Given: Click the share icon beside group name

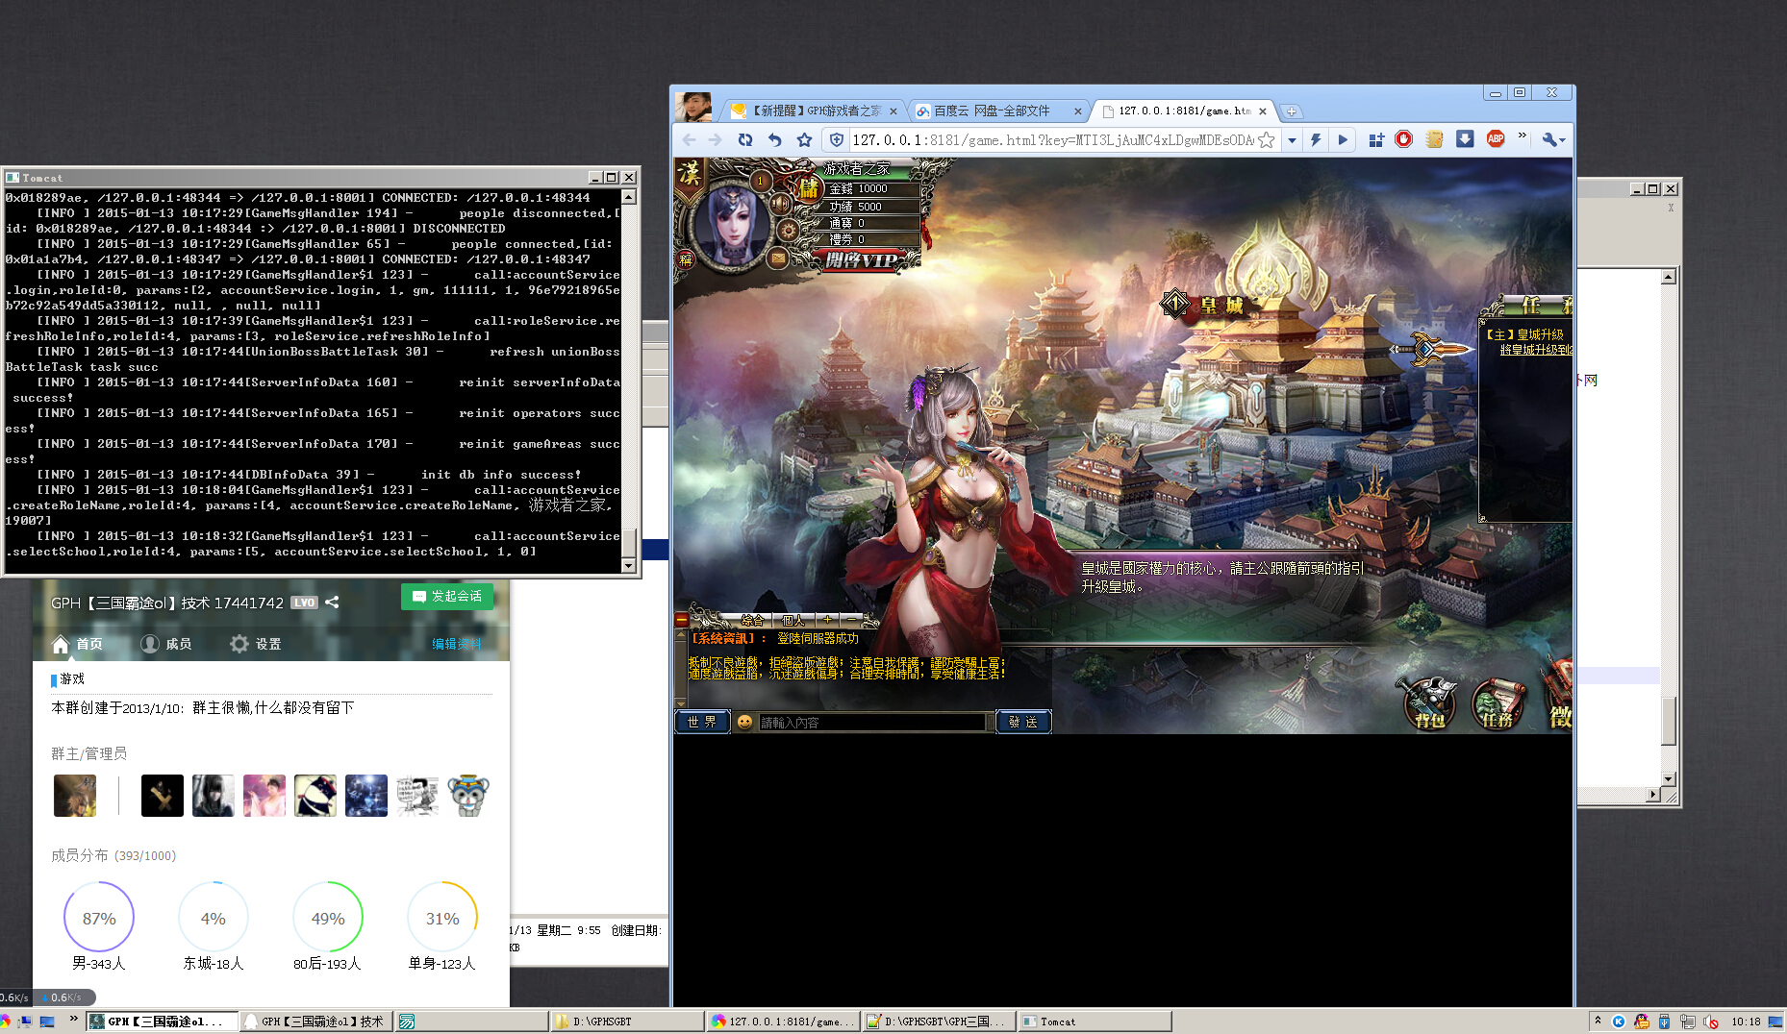Looking at the screenshot, I should pos(332,603).
